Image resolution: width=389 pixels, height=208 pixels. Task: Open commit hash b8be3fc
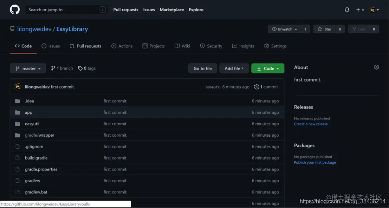(x=213, y=87)
